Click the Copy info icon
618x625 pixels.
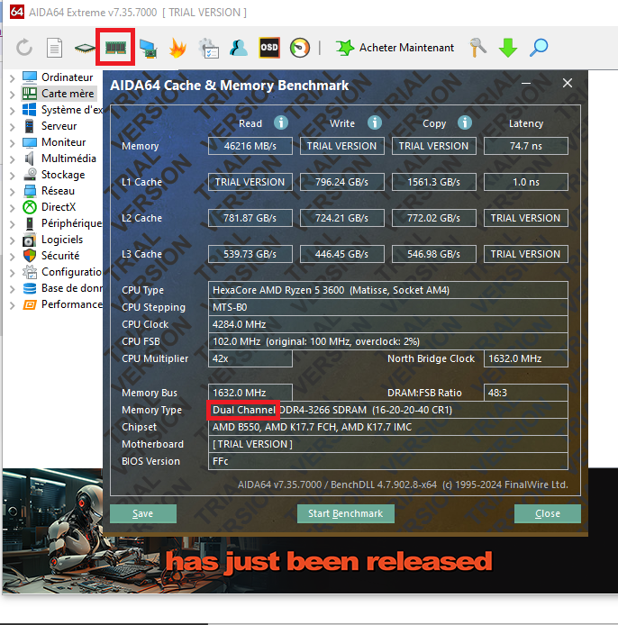465,122
